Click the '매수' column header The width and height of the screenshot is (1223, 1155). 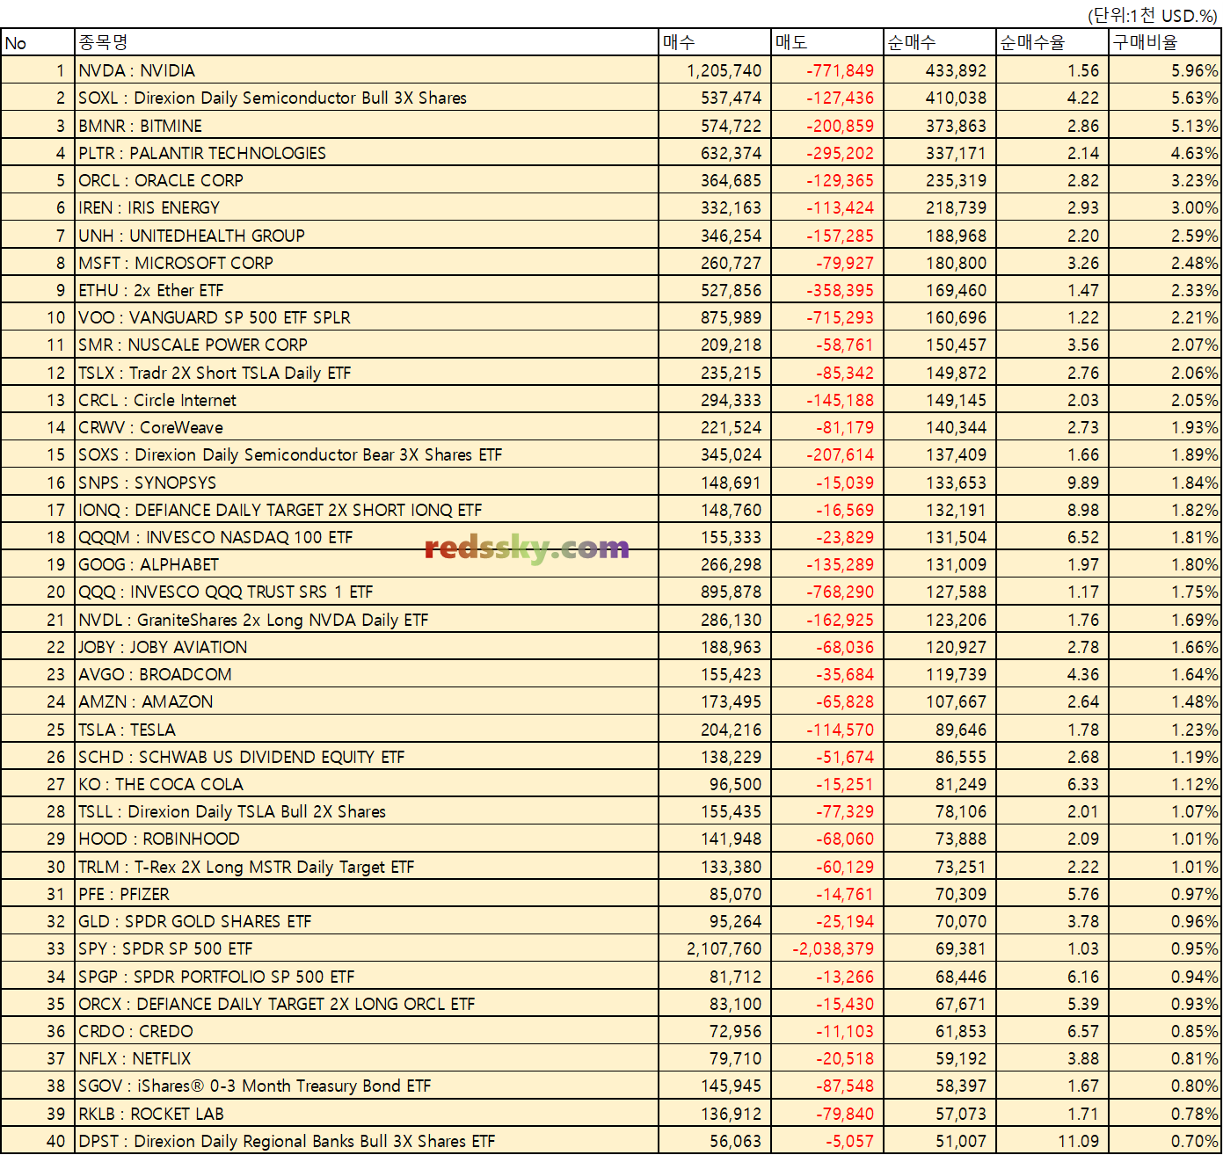click(x=715, y=42)
